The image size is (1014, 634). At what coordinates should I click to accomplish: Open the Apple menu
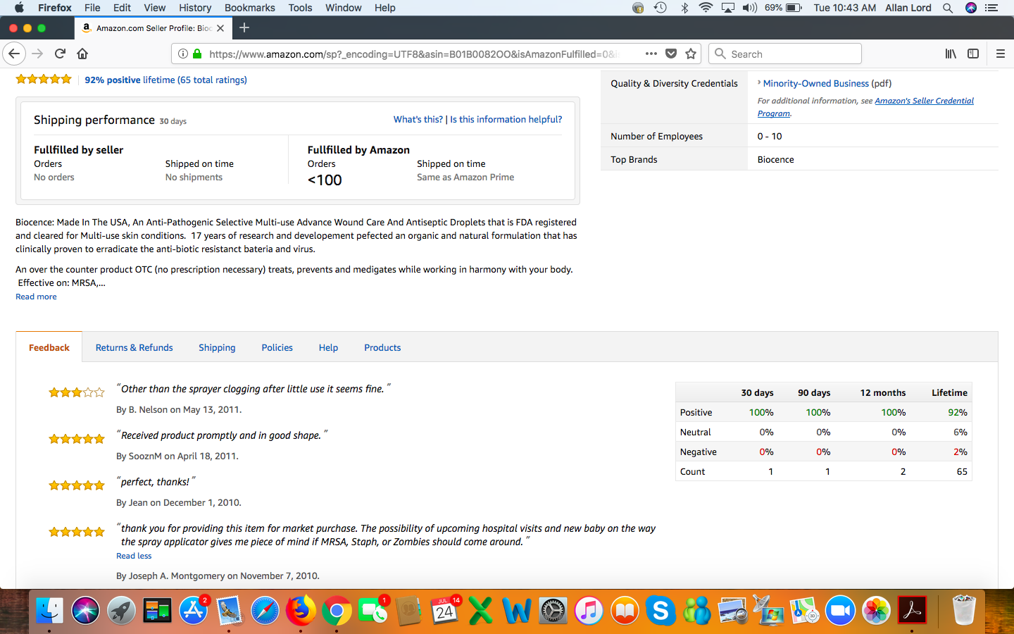click(x=19, y=8)
